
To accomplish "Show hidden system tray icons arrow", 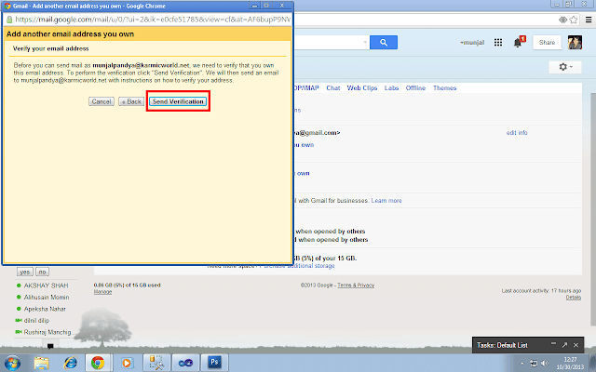I will [522, 364].
